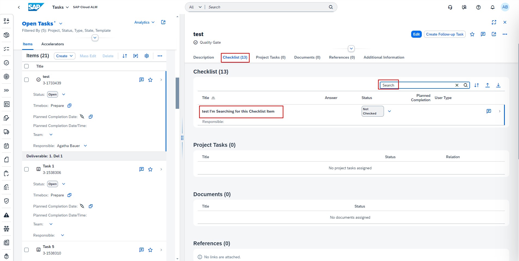Open the Create dropdown button
The height and width of the screenshot is (261, 519).
click(65, 56)
